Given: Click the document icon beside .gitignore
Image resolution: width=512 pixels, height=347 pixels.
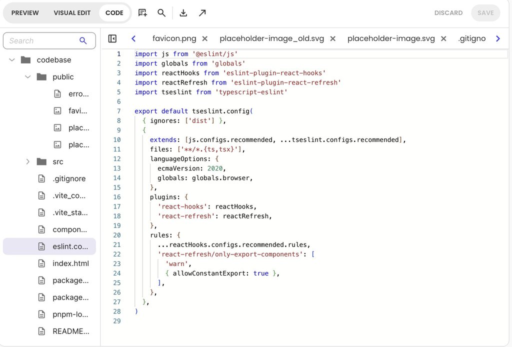Looking at the screenshot, I should 41,178.
